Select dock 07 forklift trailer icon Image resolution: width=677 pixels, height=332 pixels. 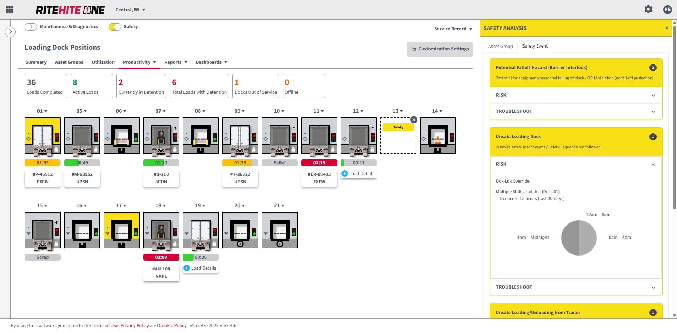pos(161,136)
